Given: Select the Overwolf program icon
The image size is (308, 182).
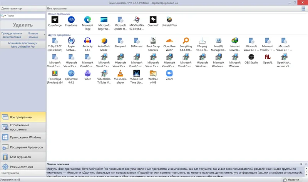Looking at the screenshot, I should (153, 20).
